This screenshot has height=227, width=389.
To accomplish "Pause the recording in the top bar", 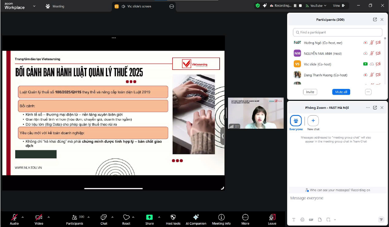I will [295, 6].
